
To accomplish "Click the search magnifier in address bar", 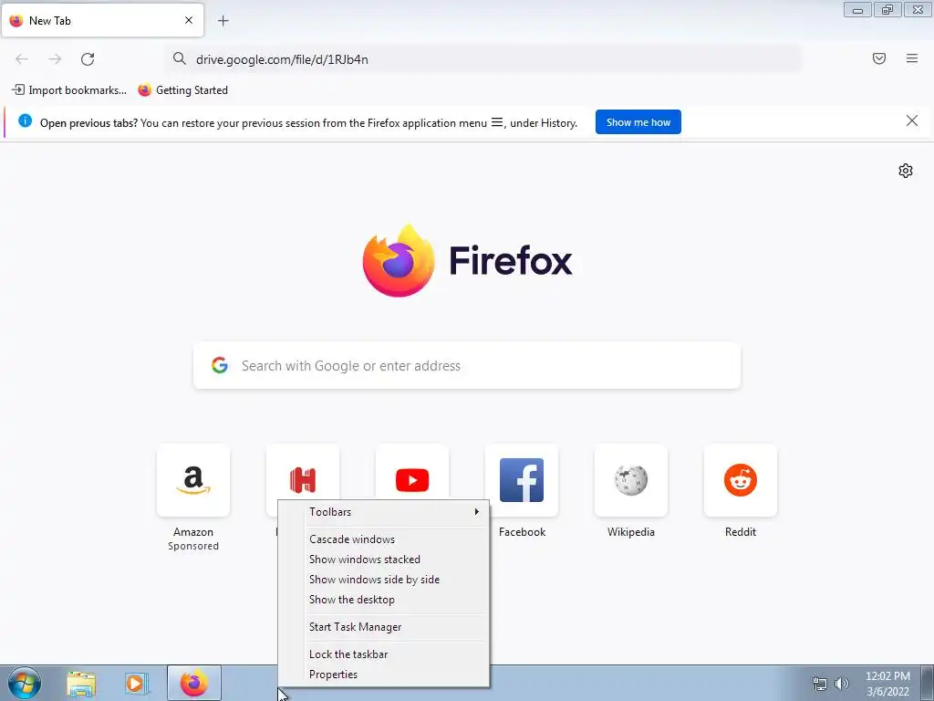I will pyautogui.click(x=180, y=58).
